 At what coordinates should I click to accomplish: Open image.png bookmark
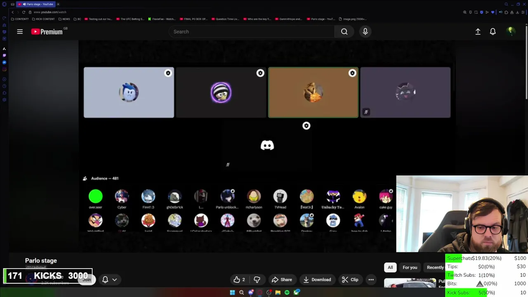coord(353,19)
